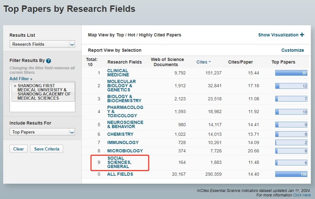The image size is (315, 199).
Task: Click the Show Visualization plus icon
Action: (x=302, y=35)
